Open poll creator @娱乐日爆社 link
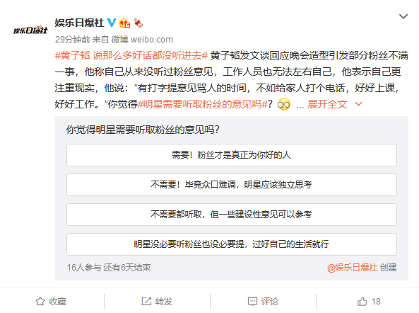This screenshot has height=313, width=419. [352, 268]
